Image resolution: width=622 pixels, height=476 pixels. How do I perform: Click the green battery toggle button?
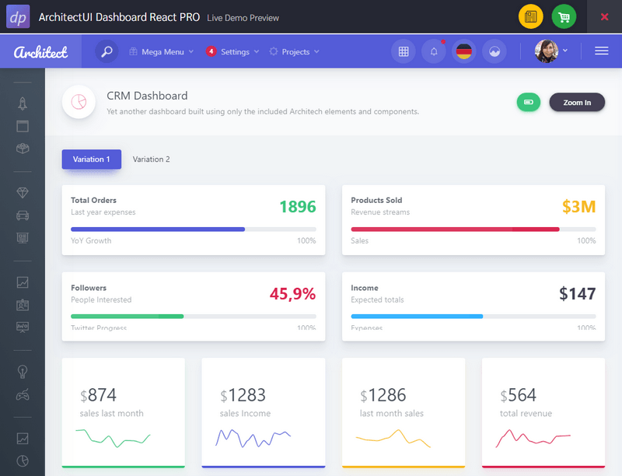pos(529,102)
